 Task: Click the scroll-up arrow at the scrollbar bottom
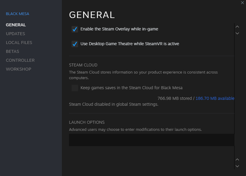point(237,159)
